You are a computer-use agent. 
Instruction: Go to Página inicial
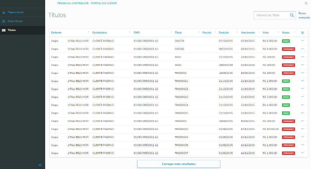coord(15,12)
